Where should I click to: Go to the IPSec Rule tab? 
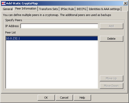(67, 9)
